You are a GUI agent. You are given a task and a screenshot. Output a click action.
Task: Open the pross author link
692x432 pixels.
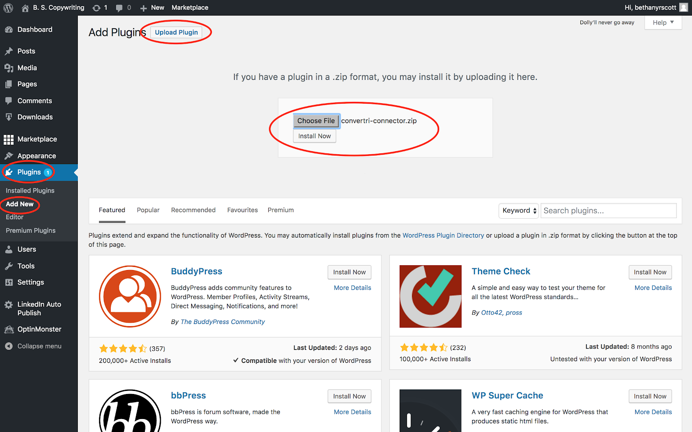click(x=514, y=313)
